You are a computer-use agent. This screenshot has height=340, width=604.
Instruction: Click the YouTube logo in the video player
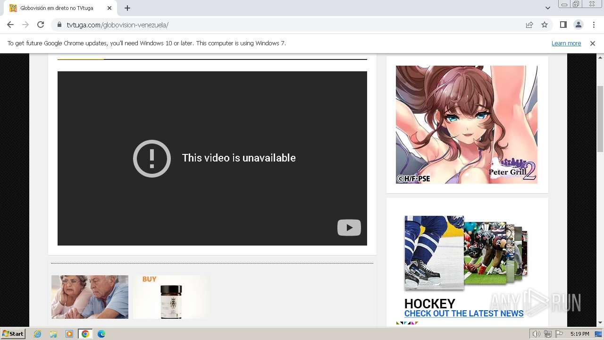(349, 228)
